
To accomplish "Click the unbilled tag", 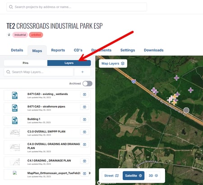I will [x=36, y=35].
